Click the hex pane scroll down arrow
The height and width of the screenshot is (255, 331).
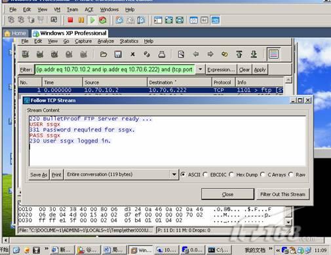click(288, 222)
